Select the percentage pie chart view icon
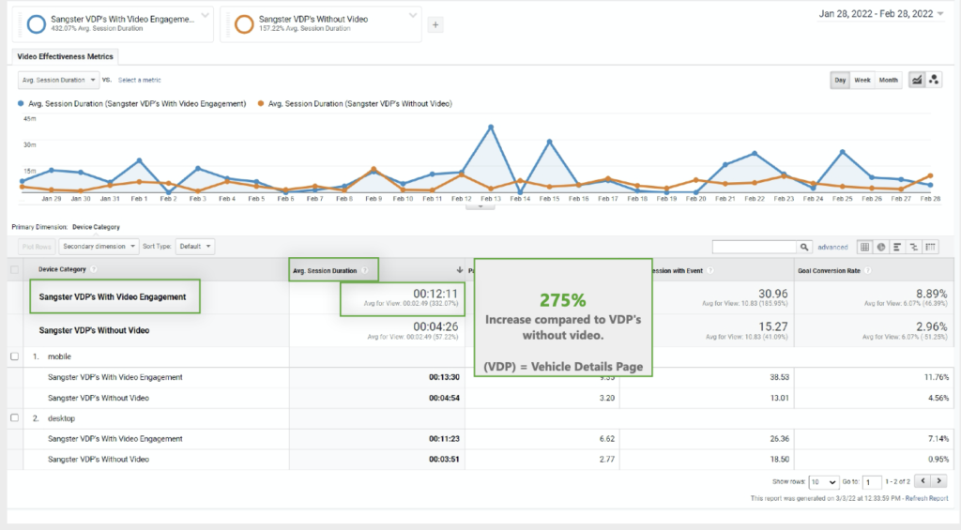The height and width of the screenshot is (530, 961). [x=881, y=247]
